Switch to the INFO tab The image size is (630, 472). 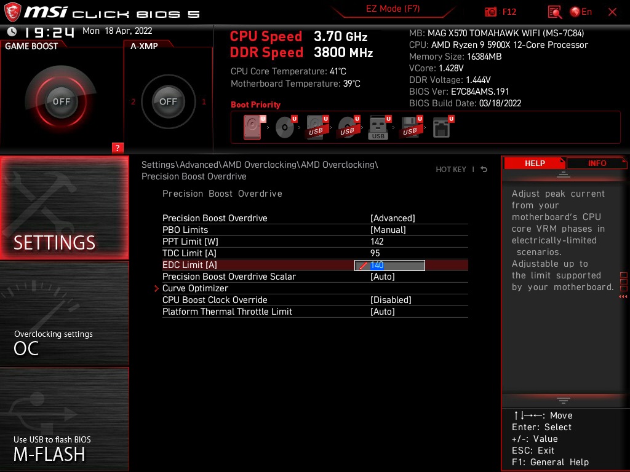(x=597, y=163)
